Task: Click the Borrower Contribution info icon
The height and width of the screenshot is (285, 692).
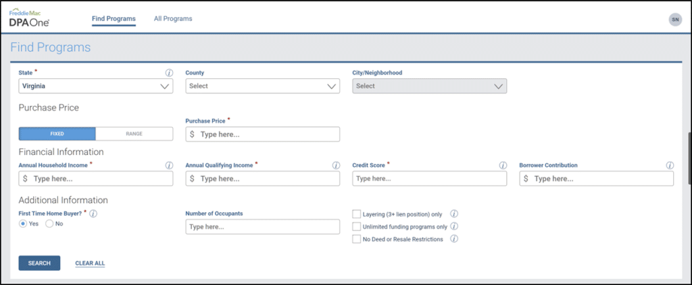Action: 670,165
